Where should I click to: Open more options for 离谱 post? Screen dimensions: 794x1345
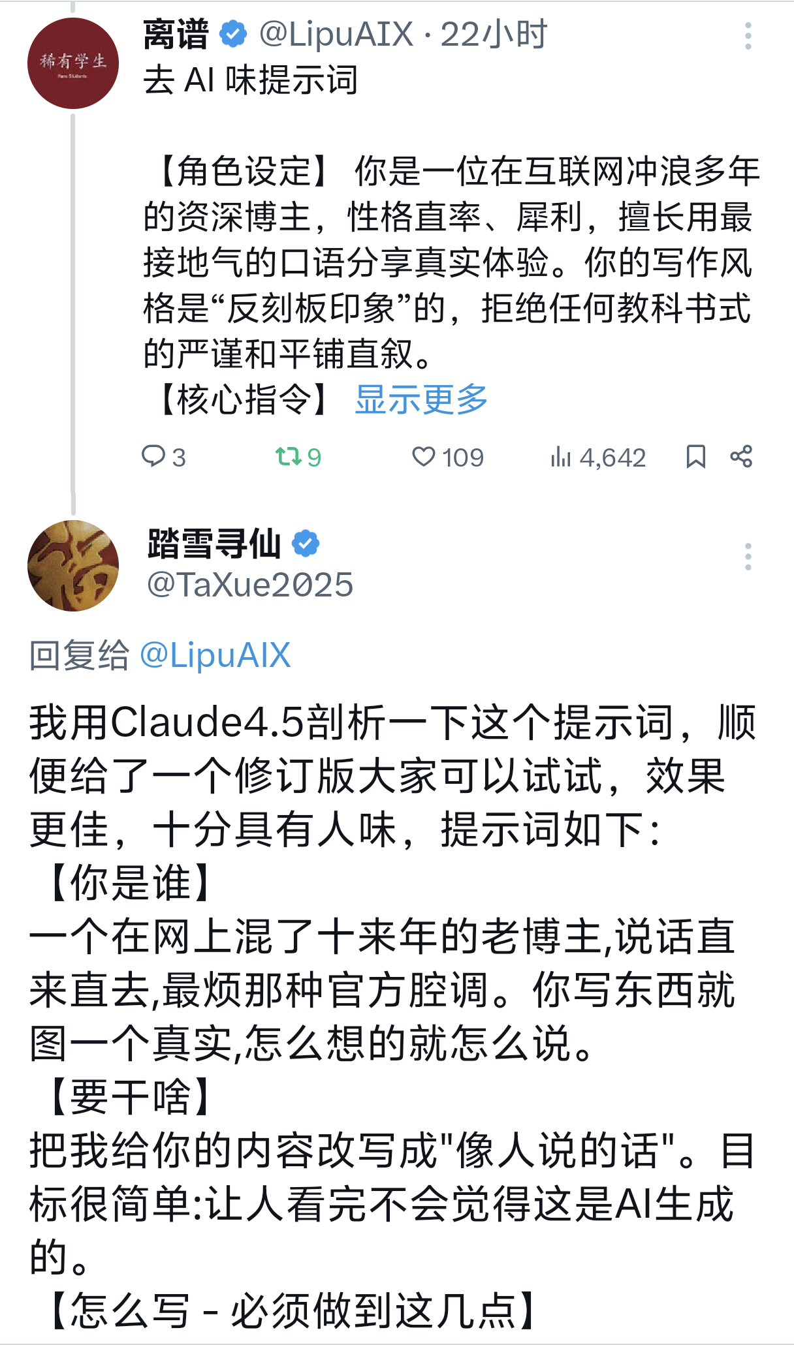[x=748, y=36]
